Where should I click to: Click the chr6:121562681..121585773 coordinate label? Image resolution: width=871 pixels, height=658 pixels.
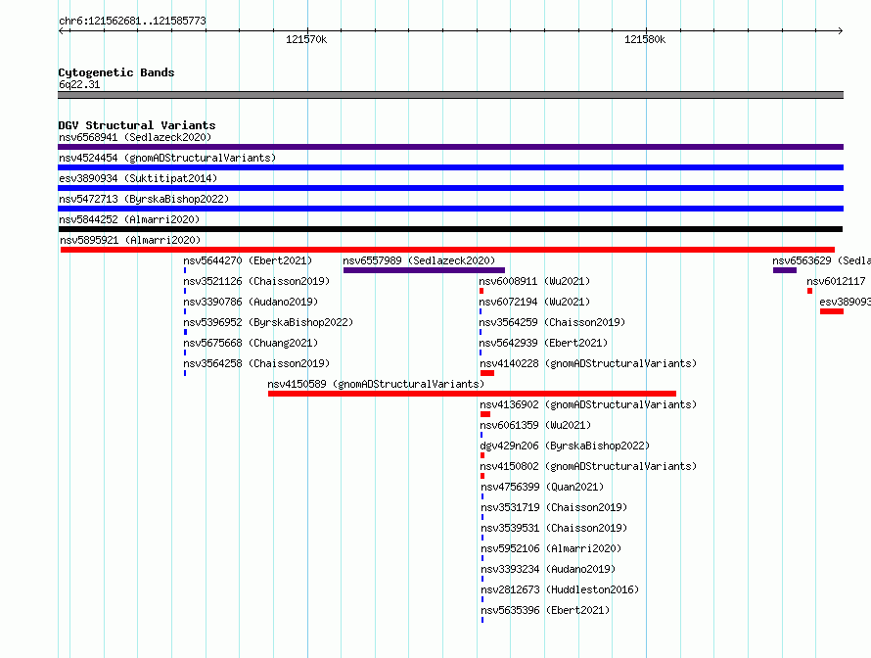point(132,22)
